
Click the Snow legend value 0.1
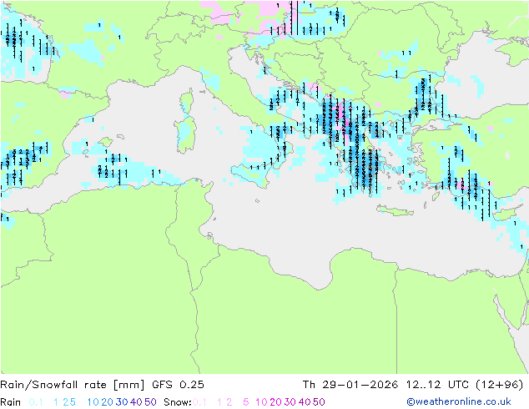[x=199, y=402]
